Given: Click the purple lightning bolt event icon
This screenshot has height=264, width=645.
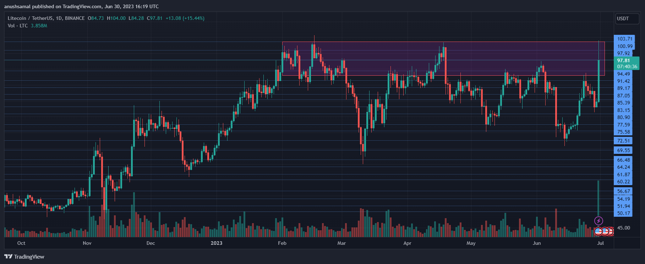Looking at the screenshot, I should (x=598, y=221).
